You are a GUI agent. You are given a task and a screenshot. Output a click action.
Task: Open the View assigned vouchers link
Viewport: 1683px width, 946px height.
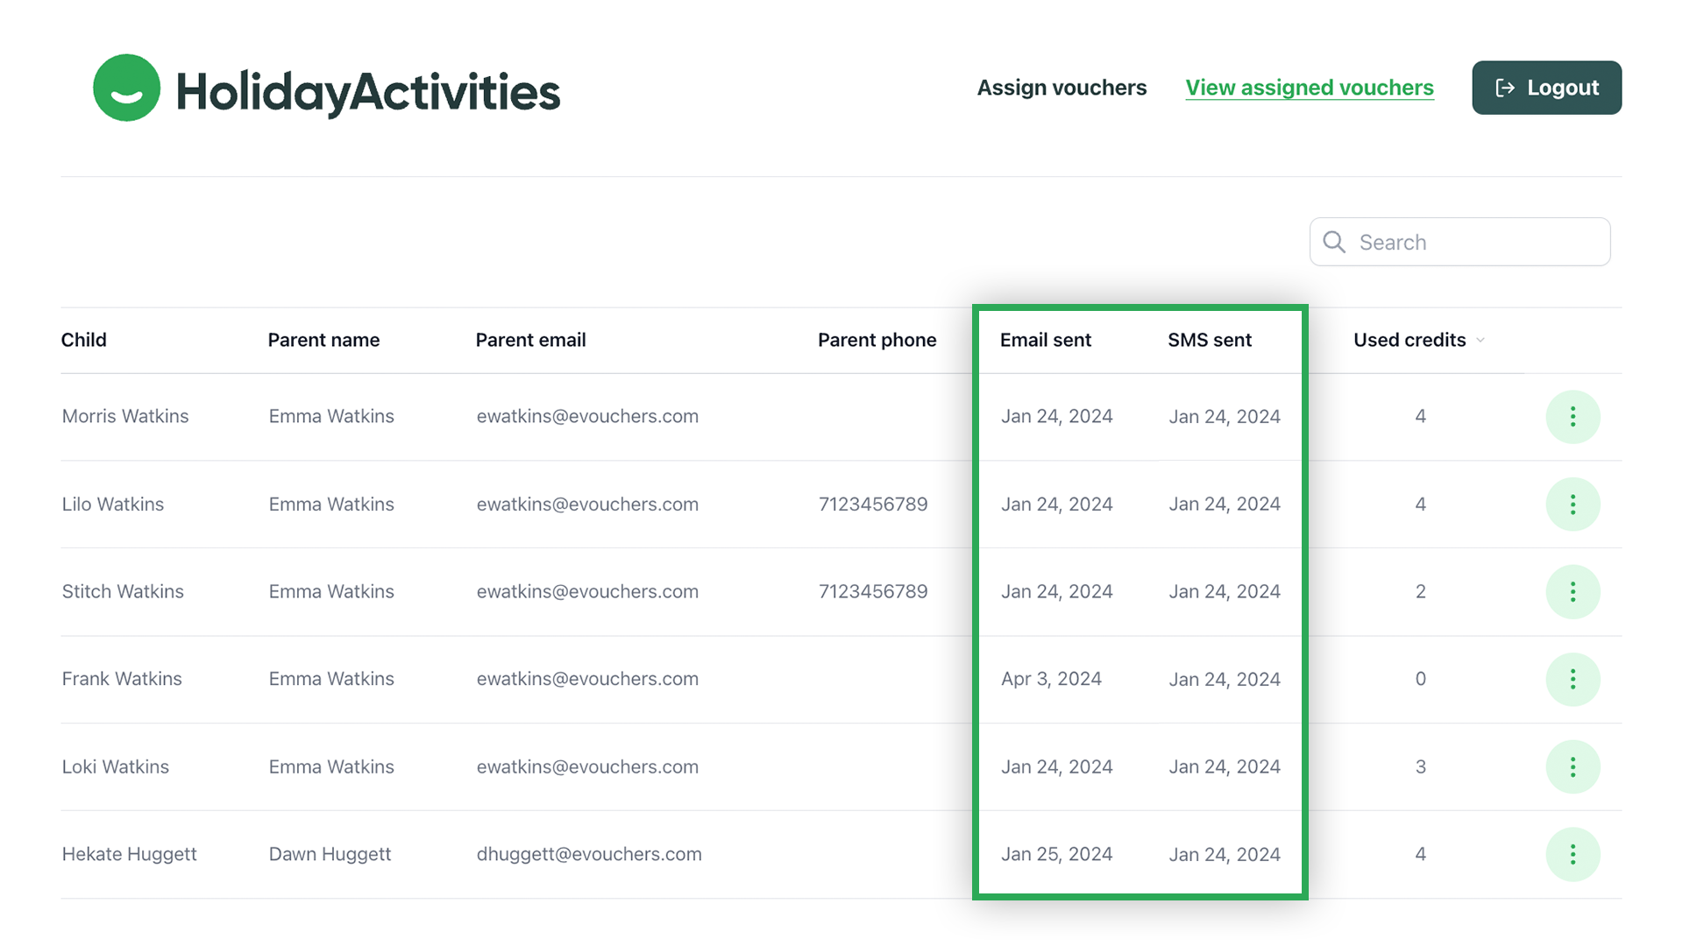(x=1309, y=88)
